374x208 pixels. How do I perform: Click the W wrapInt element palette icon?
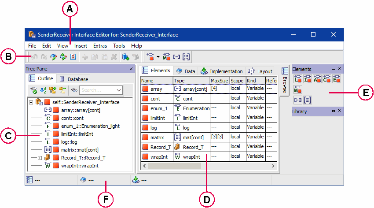click(x=317, y=79)
